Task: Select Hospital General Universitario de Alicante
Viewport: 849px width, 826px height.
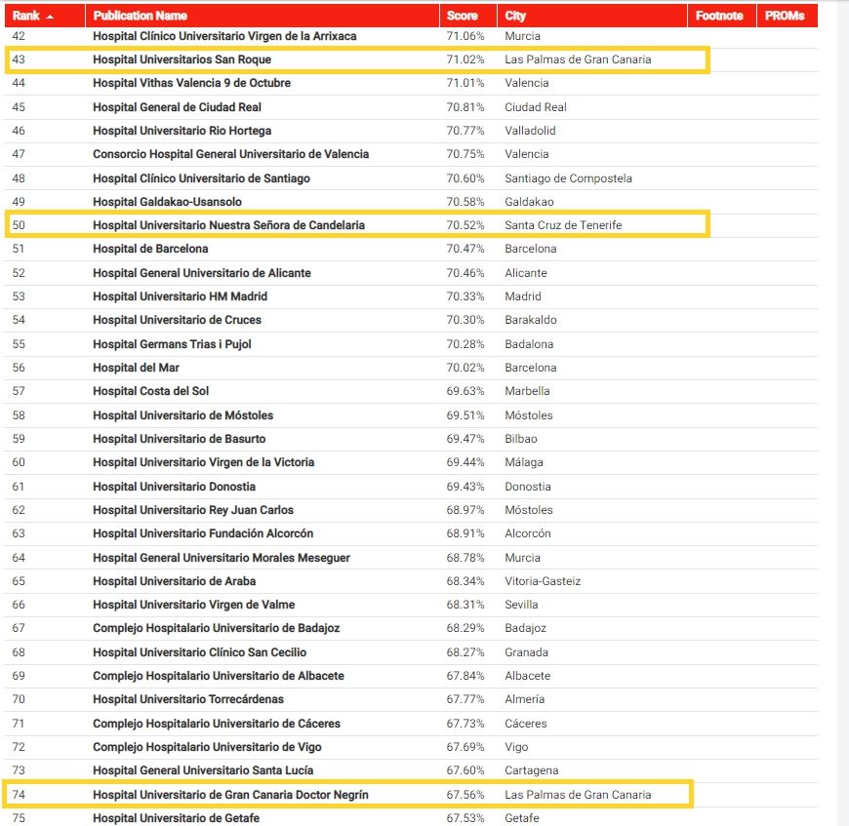Action: click(202, 273)
